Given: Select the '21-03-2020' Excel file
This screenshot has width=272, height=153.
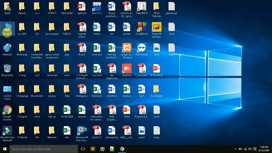Looking at the screenshot, I should (x=67, y=111).
